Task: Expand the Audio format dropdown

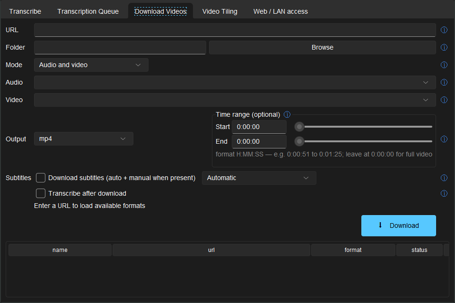Action: (235, 82)
